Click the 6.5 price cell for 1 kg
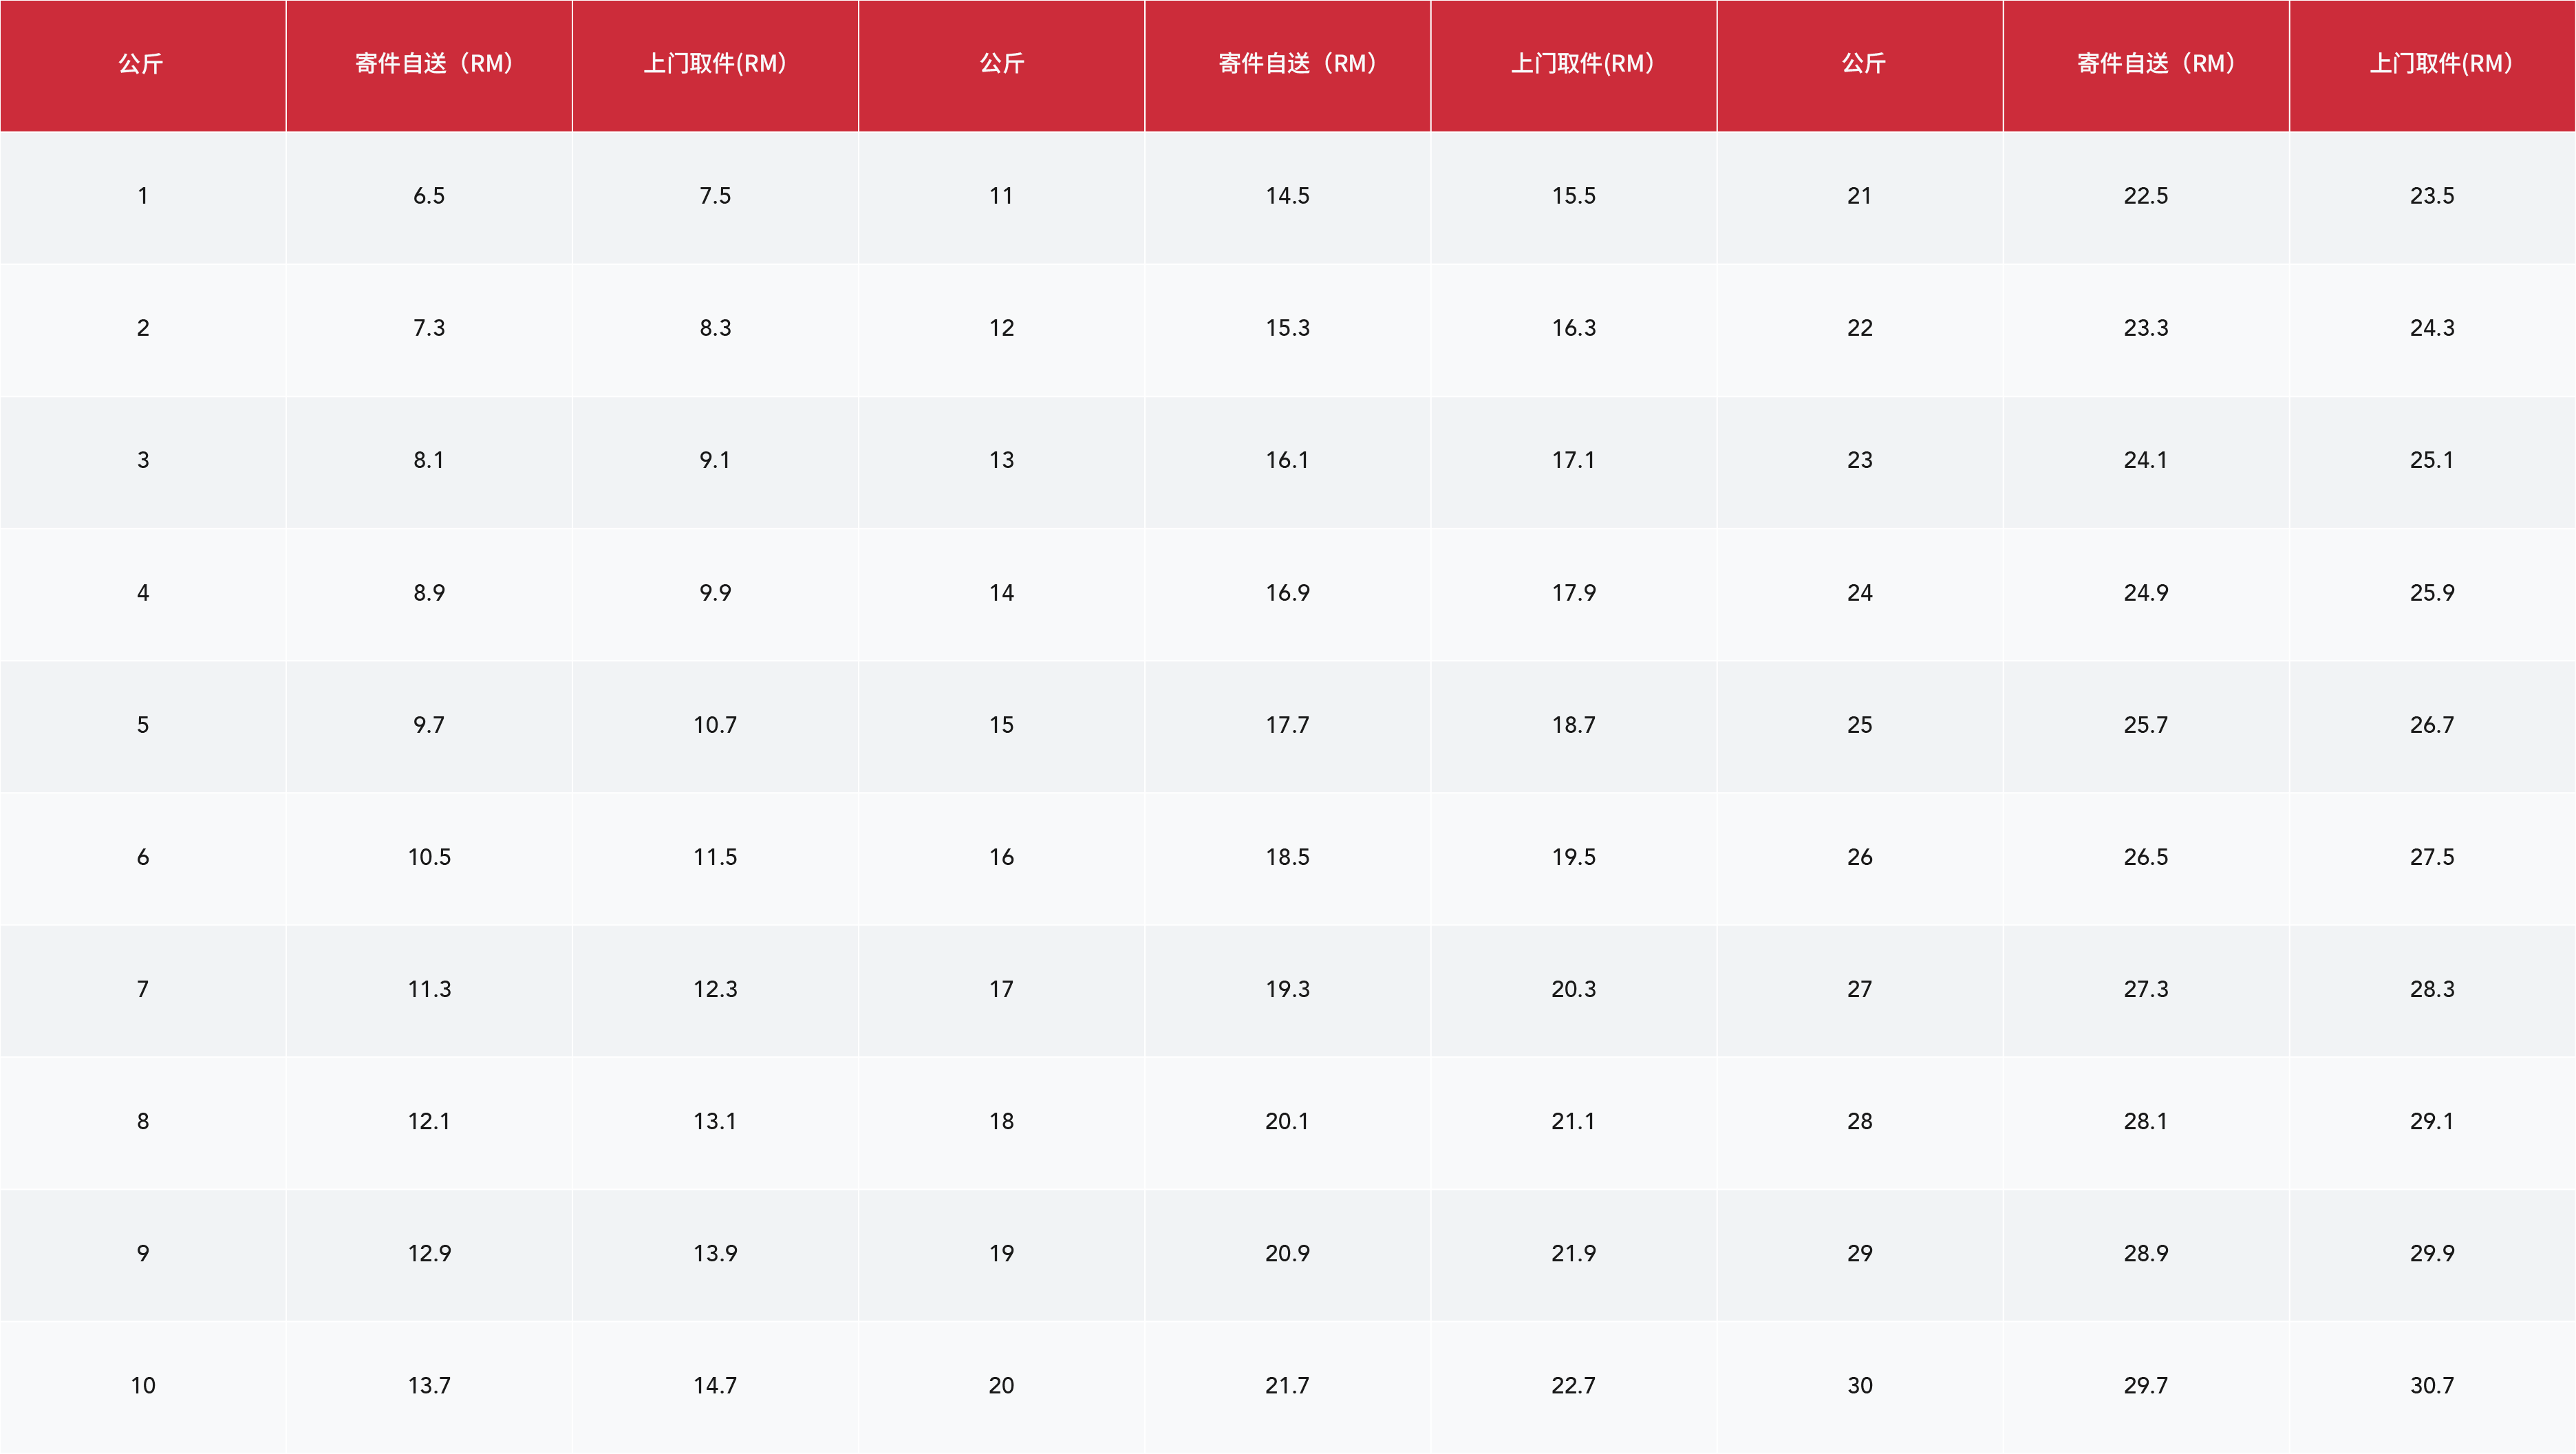 coord(429,196)
